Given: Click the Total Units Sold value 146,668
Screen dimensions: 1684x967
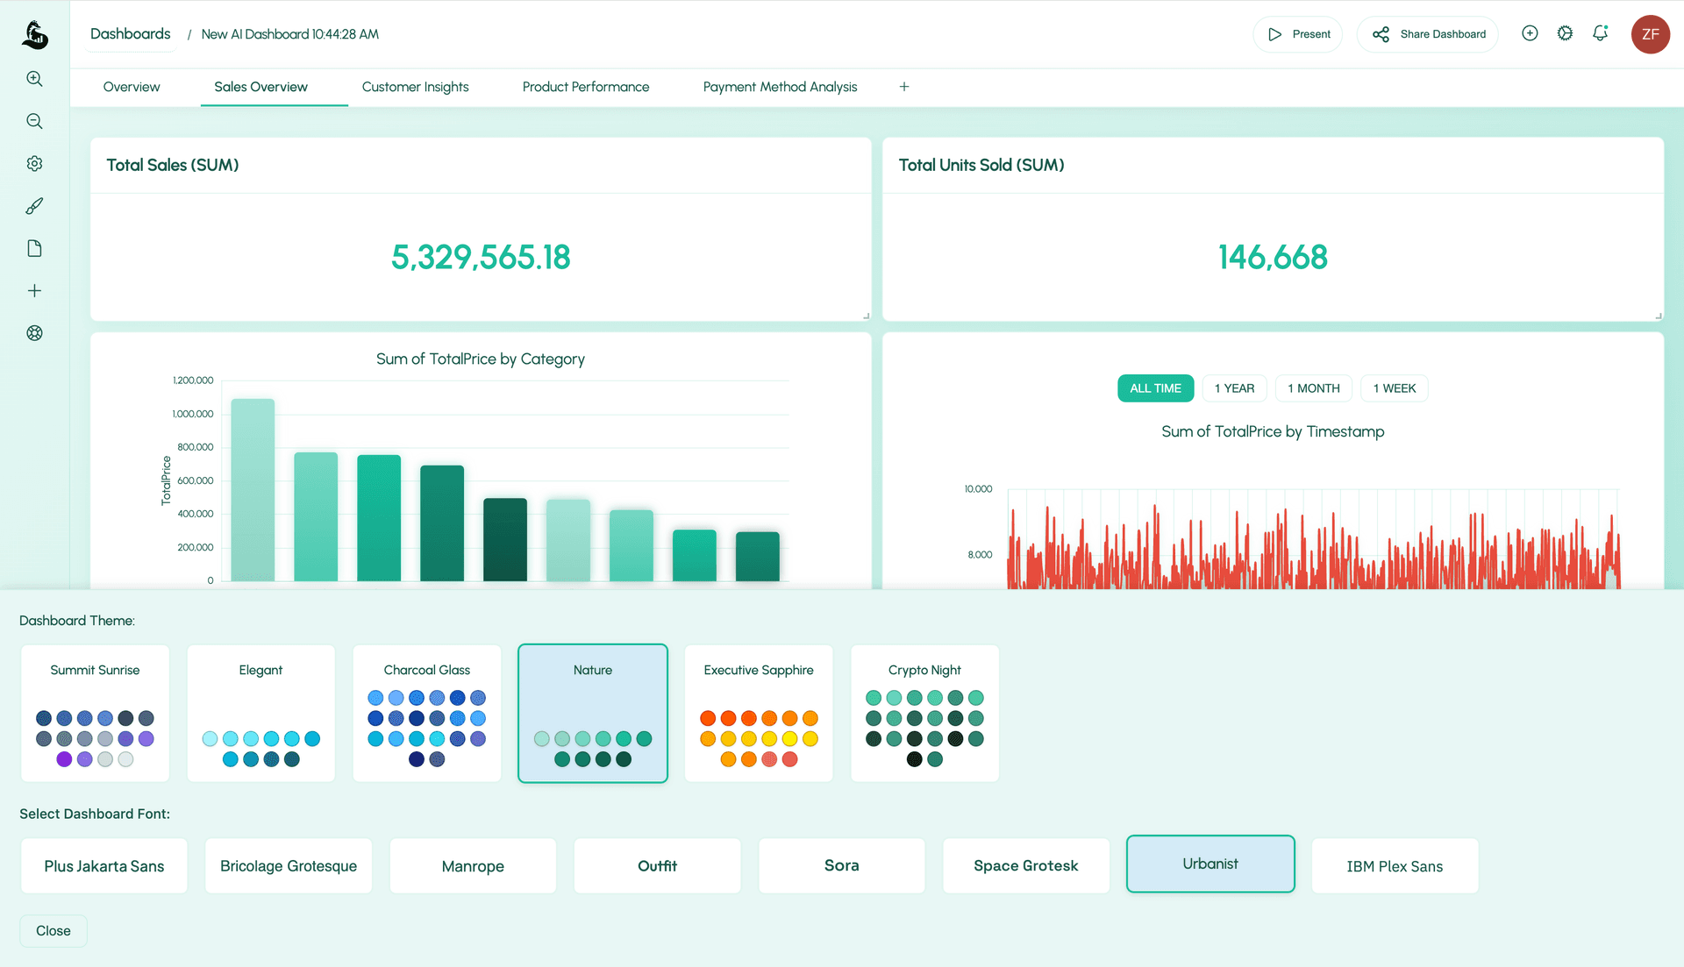Looking at the screenshot, I should click(1273, 258).
